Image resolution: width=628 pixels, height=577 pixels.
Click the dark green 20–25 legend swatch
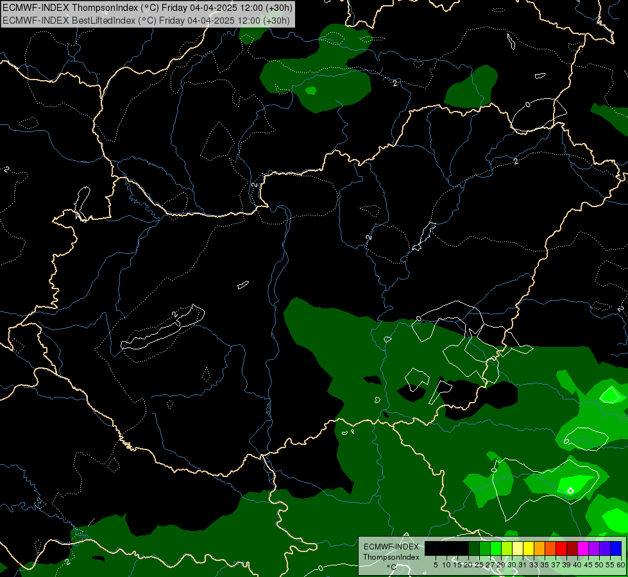tap(474, 548)
